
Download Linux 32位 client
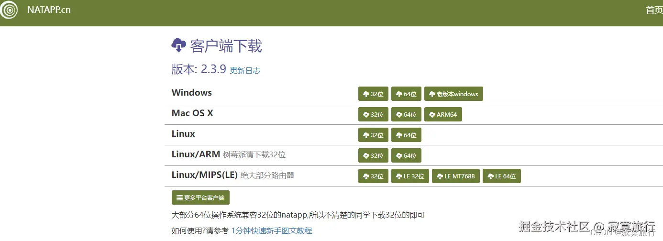(373, 135)
